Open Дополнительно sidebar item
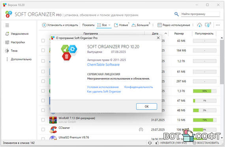This screenshot has height=147, width=225. tap(18, 59)
